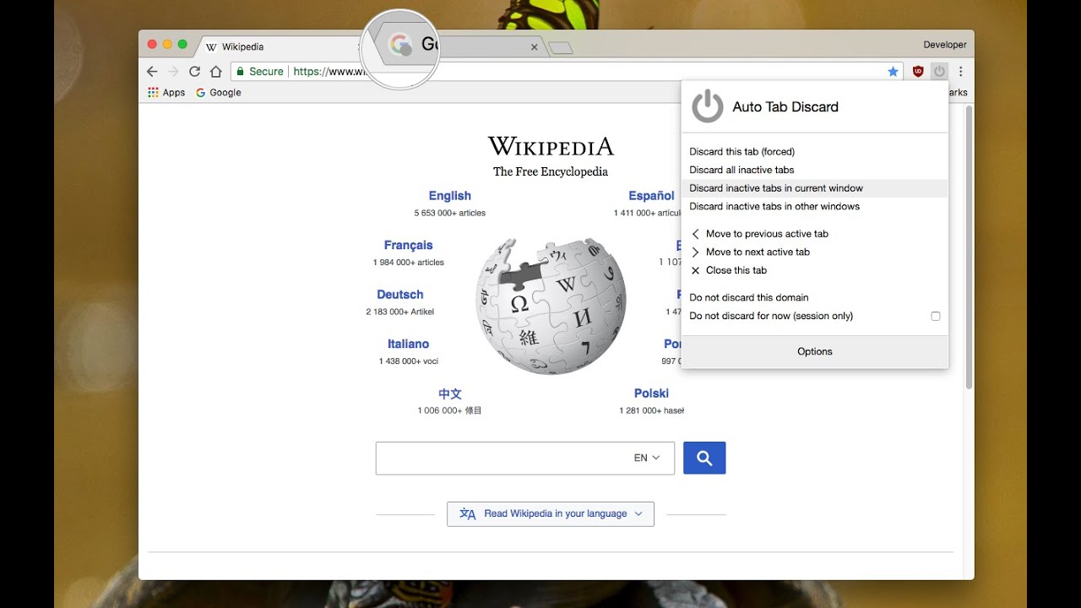Tick the 'Do not discard for now' checkbox
Image resolution: width=1081 pixels, height=608 pixels.
point(936,316)
